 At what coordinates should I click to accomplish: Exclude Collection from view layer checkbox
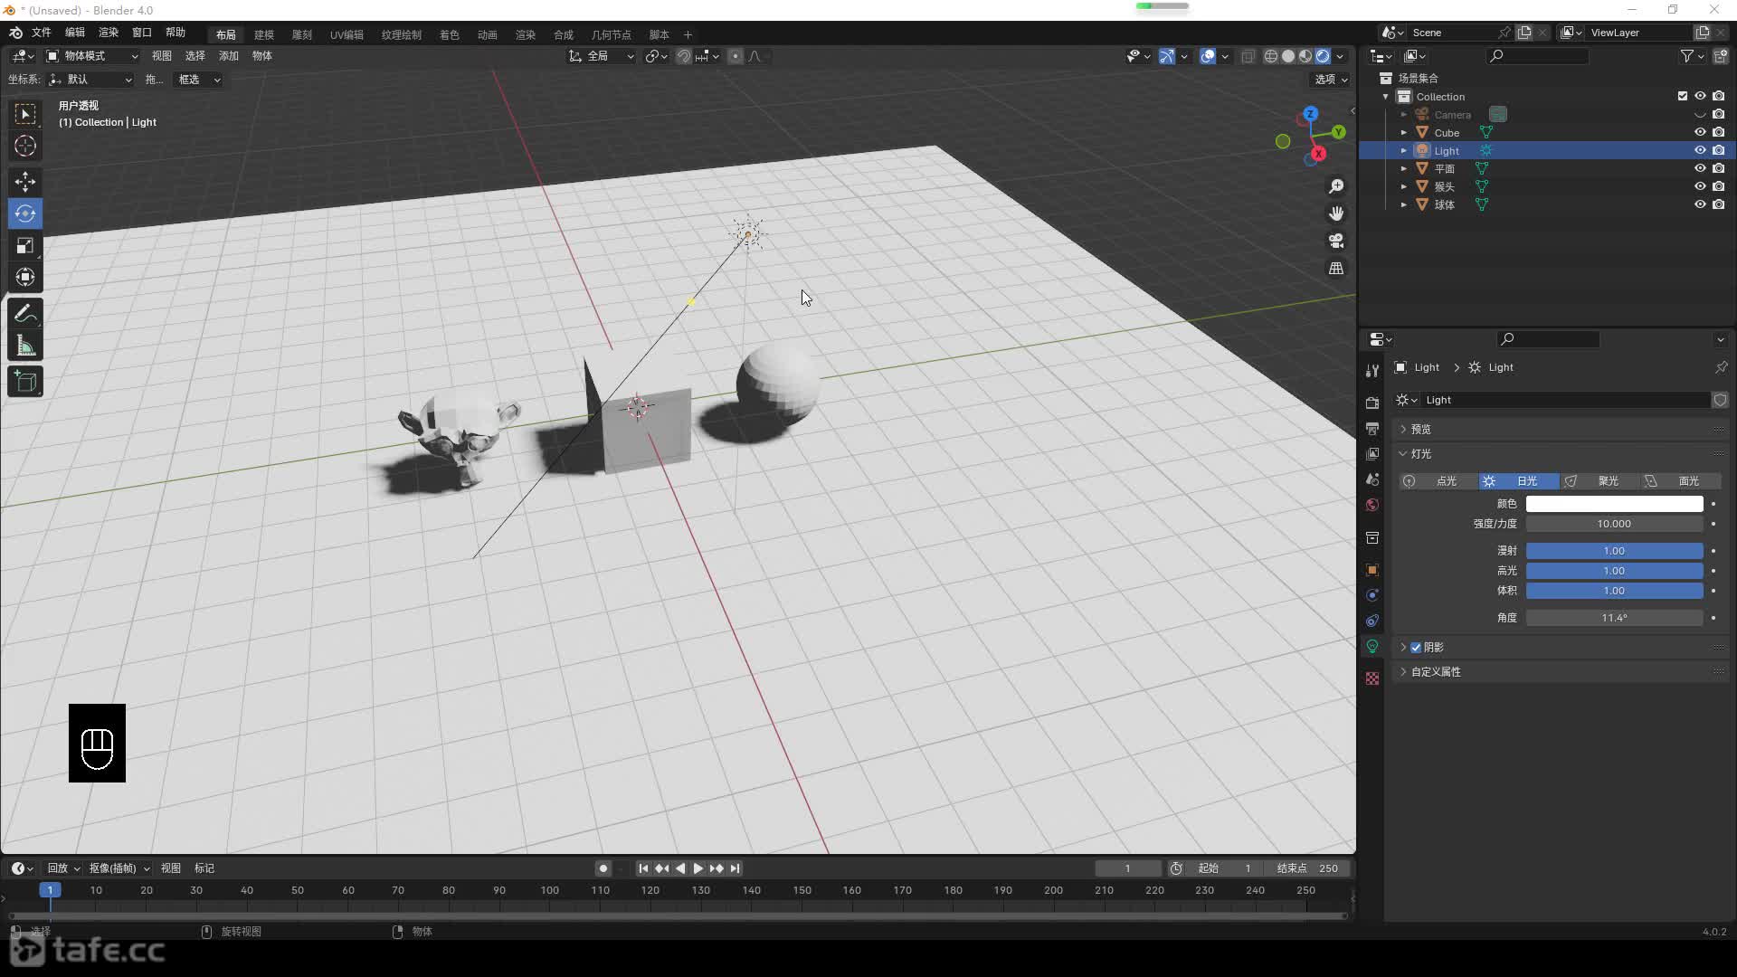tap(1683, 96)
